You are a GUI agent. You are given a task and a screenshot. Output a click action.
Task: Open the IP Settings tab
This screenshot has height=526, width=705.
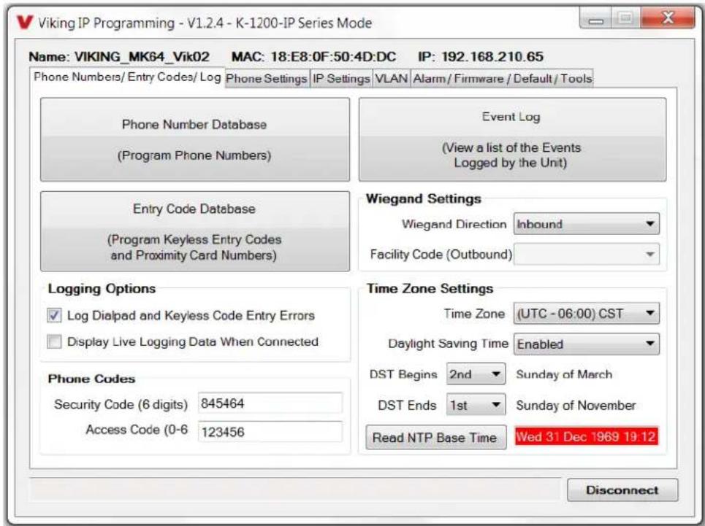(x=341, y=79)
